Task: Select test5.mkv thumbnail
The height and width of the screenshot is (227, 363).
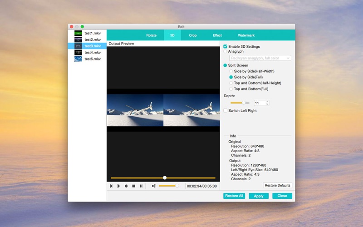Action: pos(78,59)
